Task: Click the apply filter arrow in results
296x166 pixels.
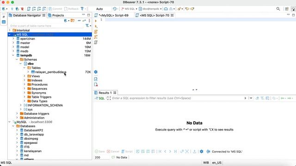Action: pos(245,98)
